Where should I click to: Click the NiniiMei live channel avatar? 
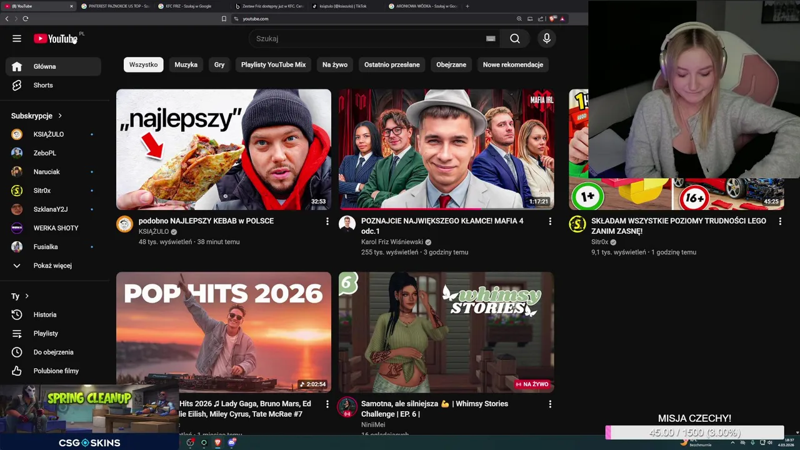tap(347, 407)
